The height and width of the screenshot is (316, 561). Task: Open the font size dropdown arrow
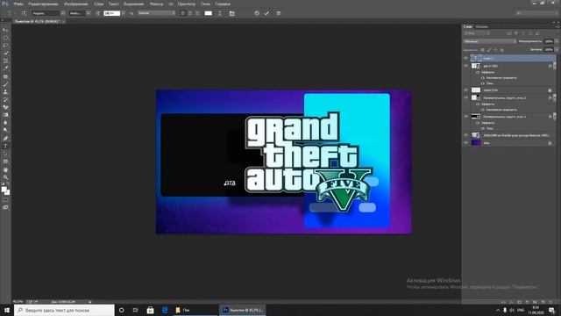123,13
